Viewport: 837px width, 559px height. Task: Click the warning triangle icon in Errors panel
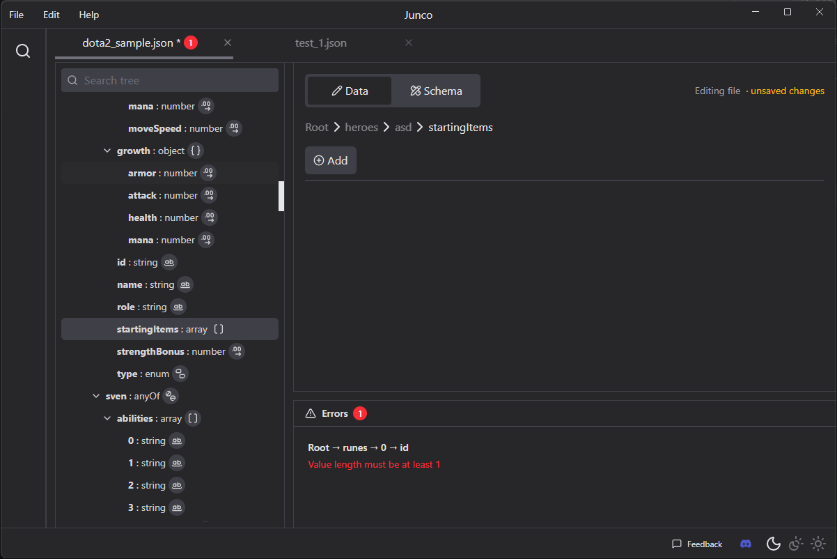point(311,413)
